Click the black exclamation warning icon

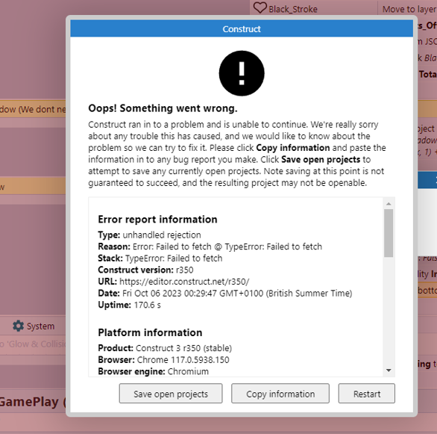(242, 73)
